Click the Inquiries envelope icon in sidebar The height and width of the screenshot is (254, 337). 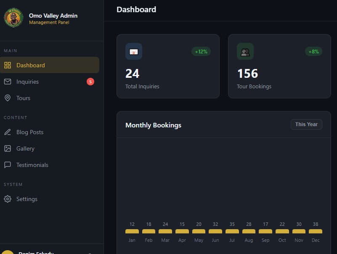tap(8, 82)
